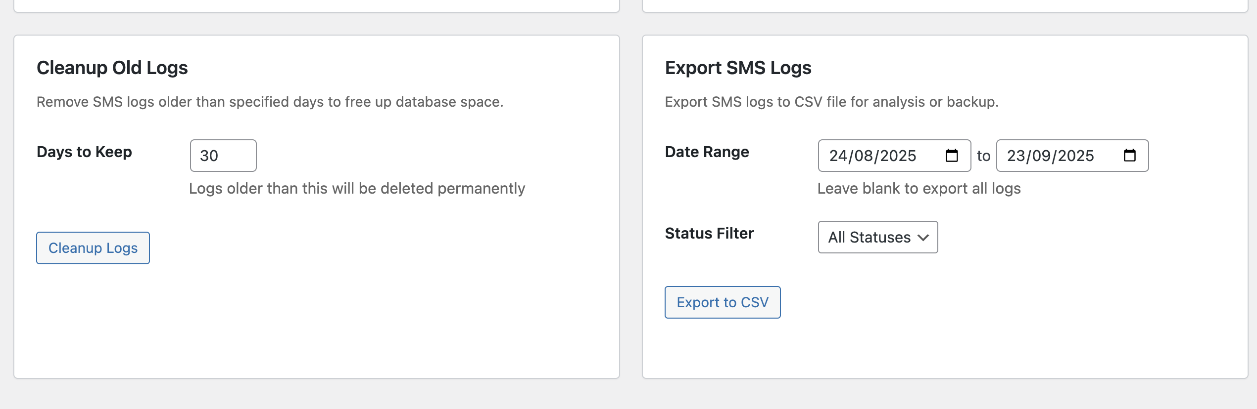This screenshot has width=1257, height=409.
Task: Click the 'Leave blank to export all logs' hint
Action: [919, 188]
